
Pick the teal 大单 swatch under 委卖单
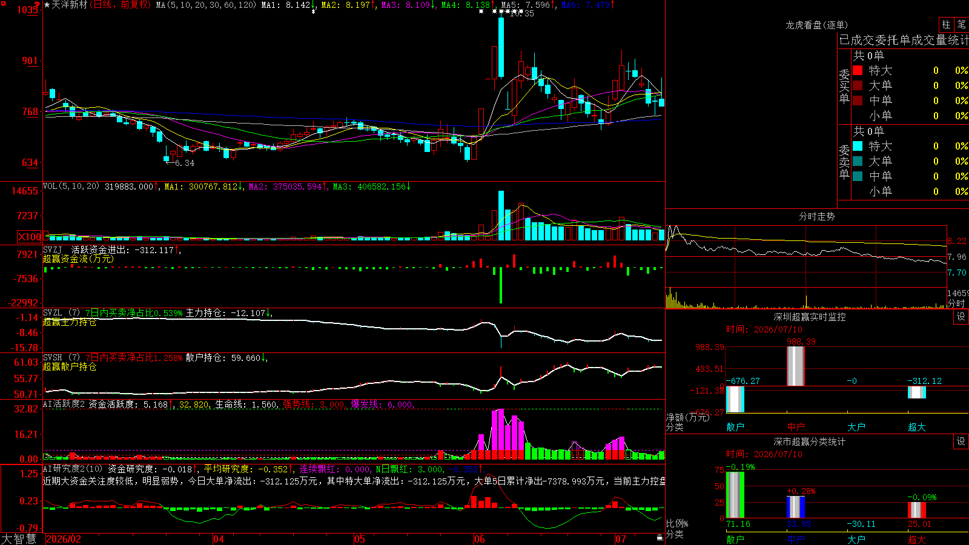(x=858, y=161)
